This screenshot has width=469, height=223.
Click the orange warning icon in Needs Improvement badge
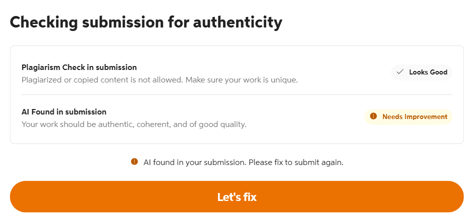[373, 116]
